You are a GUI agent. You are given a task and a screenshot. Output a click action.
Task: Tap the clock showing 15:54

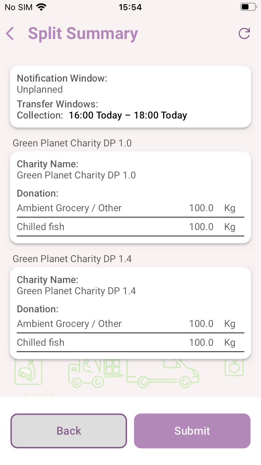coord(130,7)
